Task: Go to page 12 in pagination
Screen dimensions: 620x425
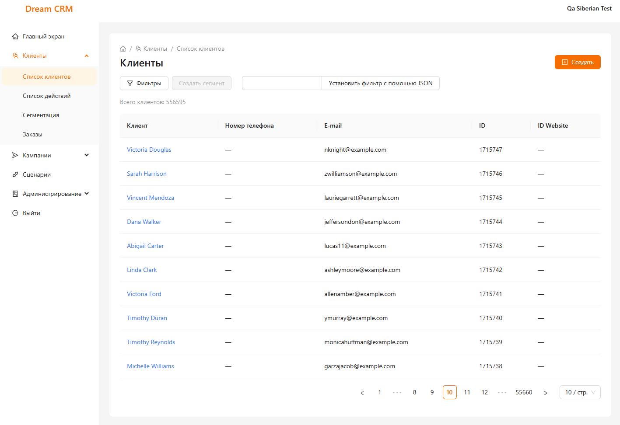Action: 485,392
